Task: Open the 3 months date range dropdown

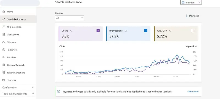Action: pyautogui.click(x=191, y=2)
